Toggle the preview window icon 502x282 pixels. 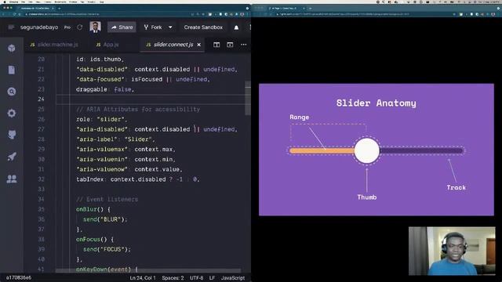pyautogui.click(x=230, y=45)
